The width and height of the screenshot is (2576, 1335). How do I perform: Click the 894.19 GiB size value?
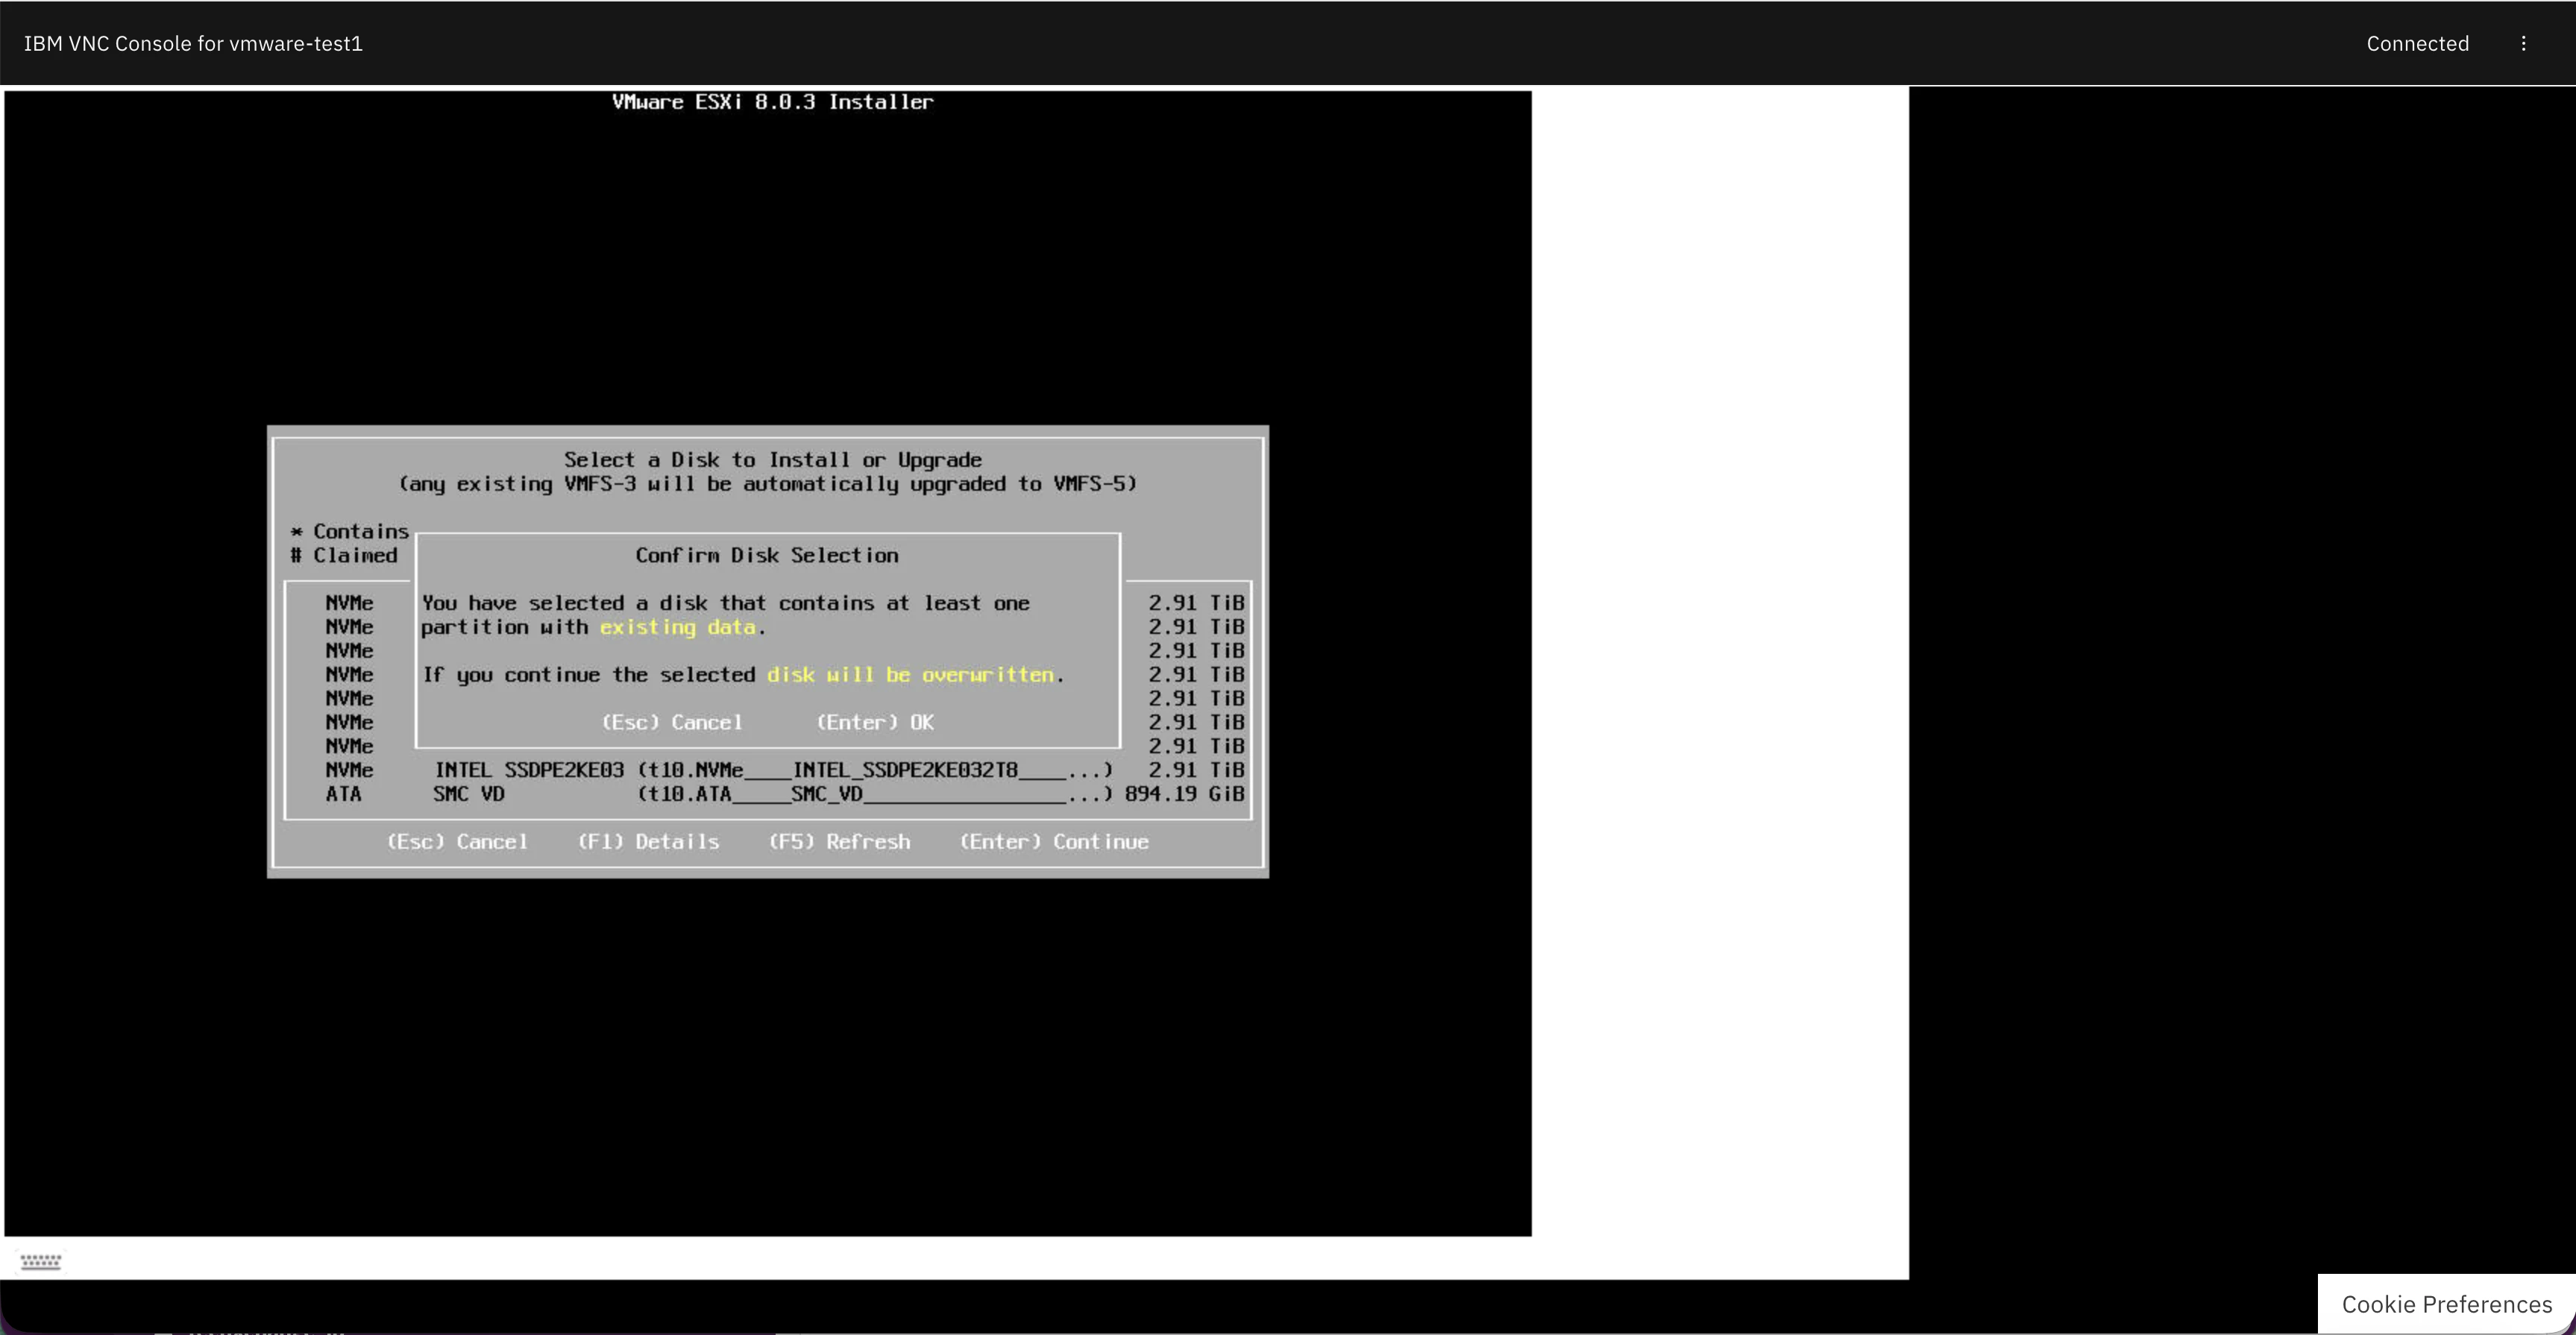coord(1185,794)
